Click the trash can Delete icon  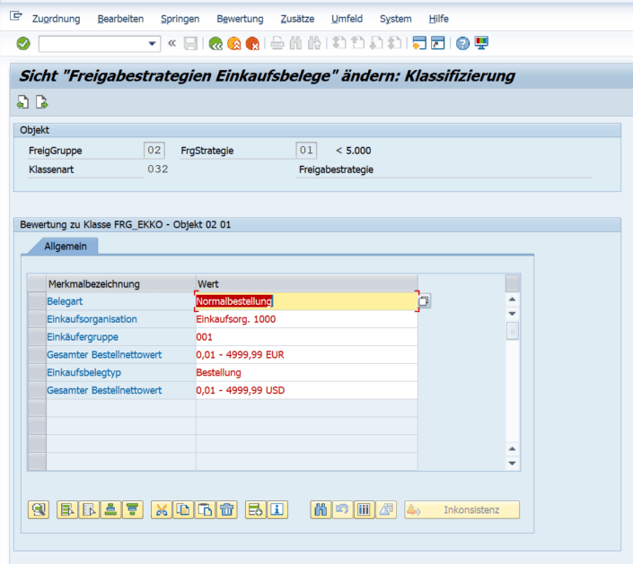[x=227, y=509]
